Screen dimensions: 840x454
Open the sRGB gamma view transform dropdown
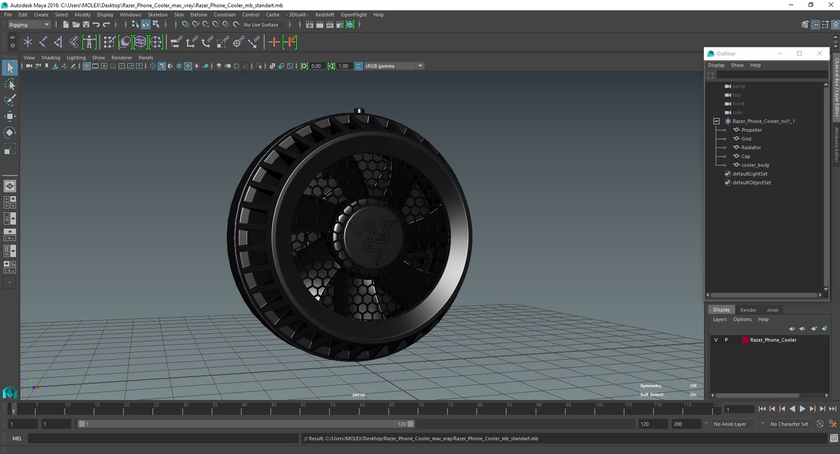click(x=394, y=66)
